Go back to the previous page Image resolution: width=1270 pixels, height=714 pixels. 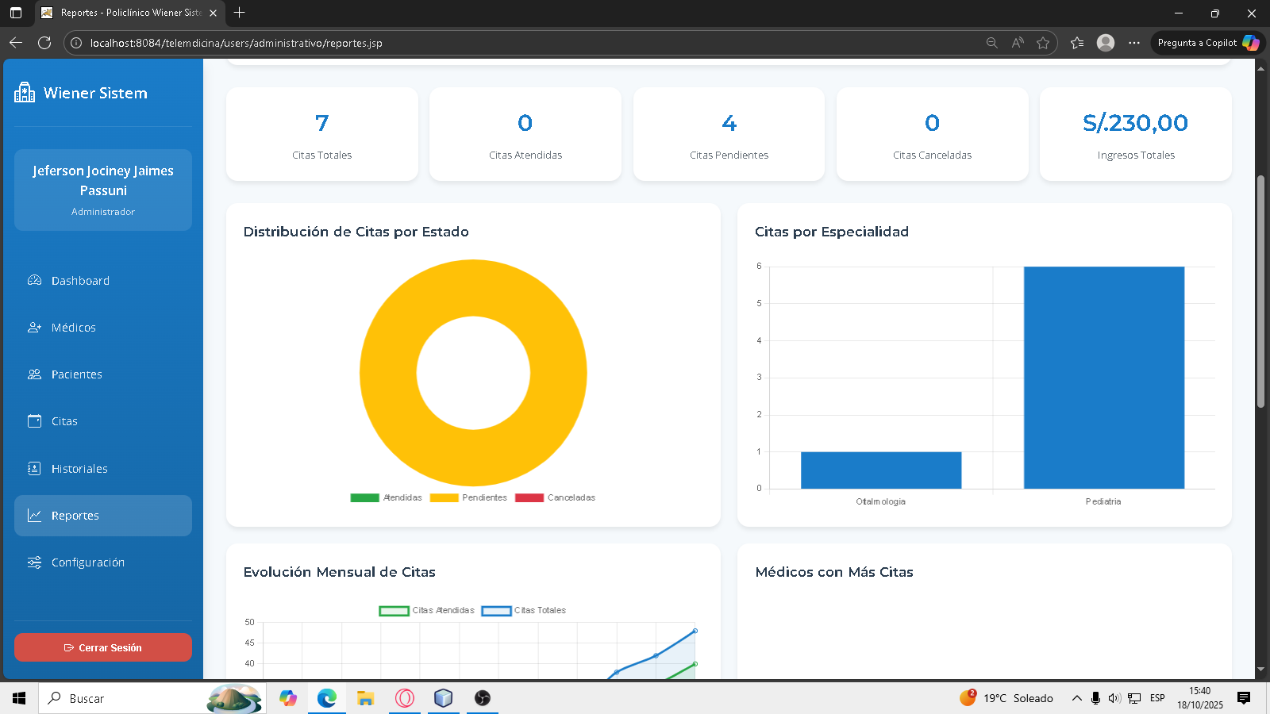click(16, 43)
